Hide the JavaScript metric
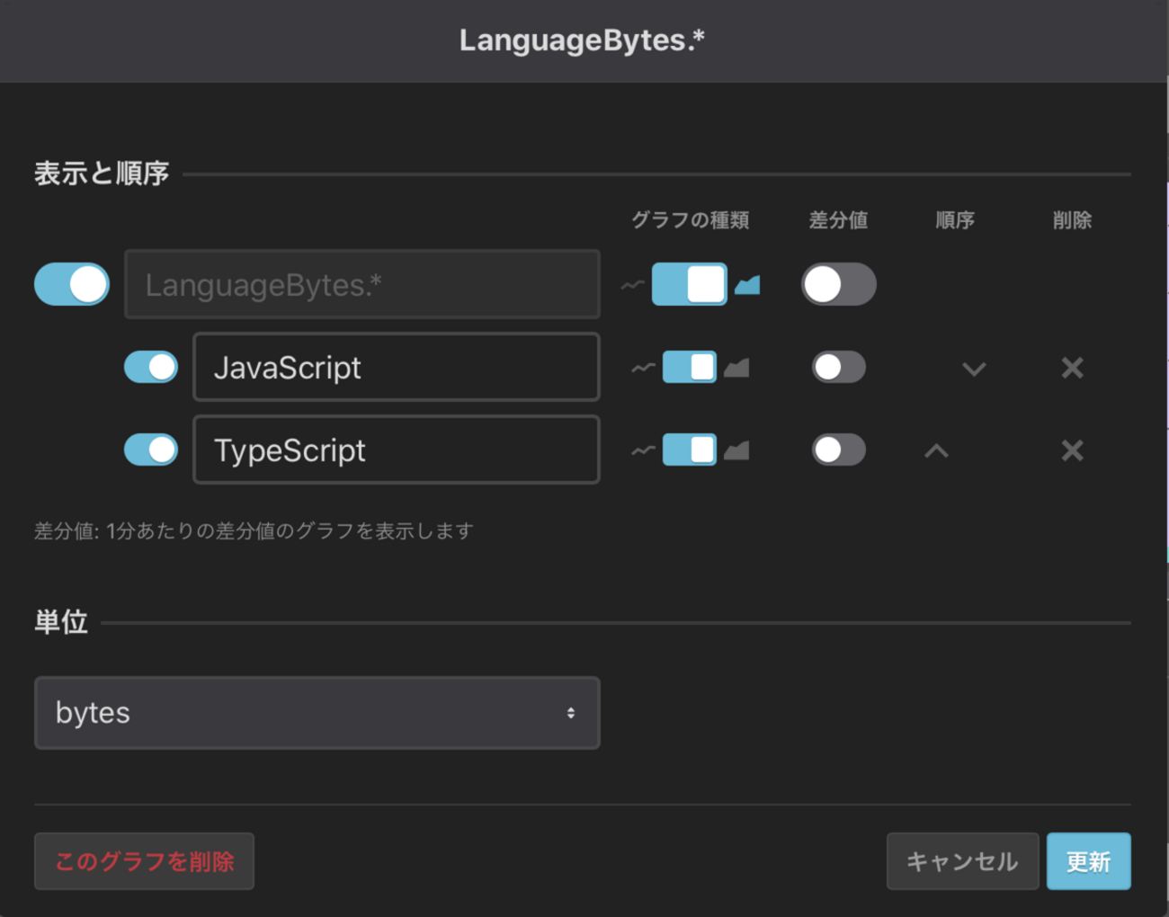Viewport: 1169px width, 917px height. click(151, 368)
